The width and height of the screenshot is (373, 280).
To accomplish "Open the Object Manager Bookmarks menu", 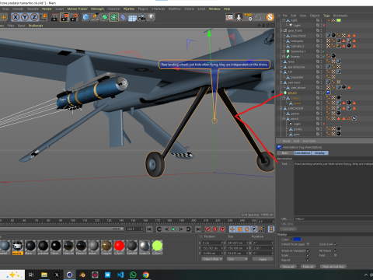I will pos(340,16).
